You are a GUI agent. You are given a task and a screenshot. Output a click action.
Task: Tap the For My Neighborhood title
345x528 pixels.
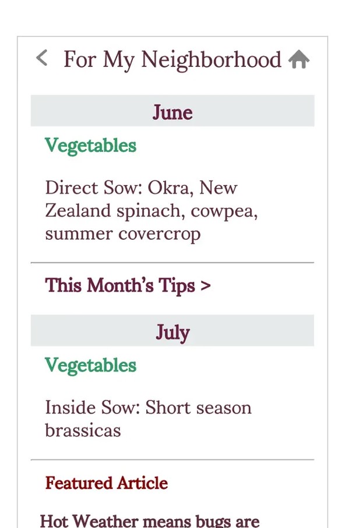coord(172,60)
